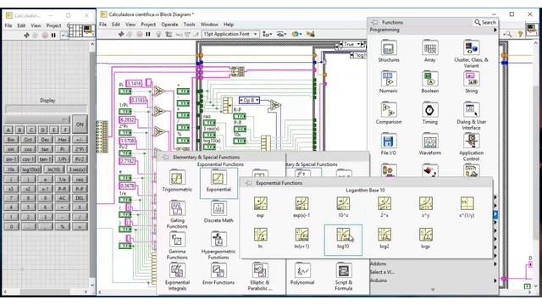Open the Comparison palette
This screenshot has width=542, height=305.
click(389, 113)
